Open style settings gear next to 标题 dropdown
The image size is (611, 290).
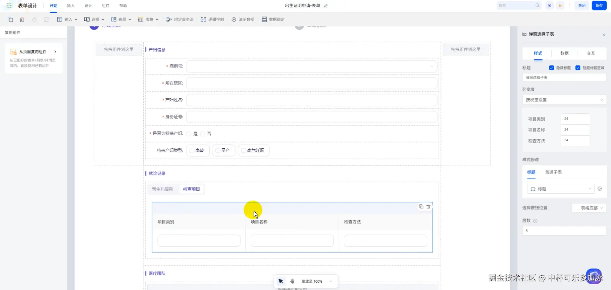pyautogui.click(x=600, y=189)
